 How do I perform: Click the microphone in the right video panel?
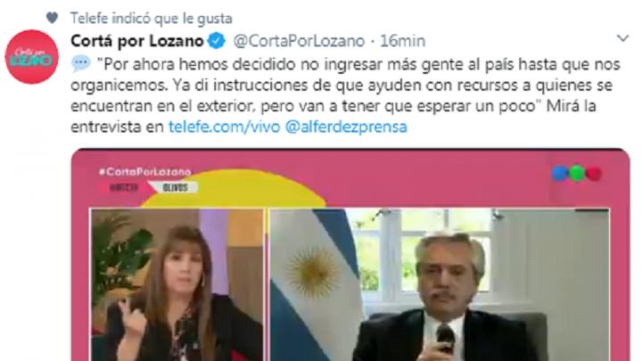[x=446, y=339]
